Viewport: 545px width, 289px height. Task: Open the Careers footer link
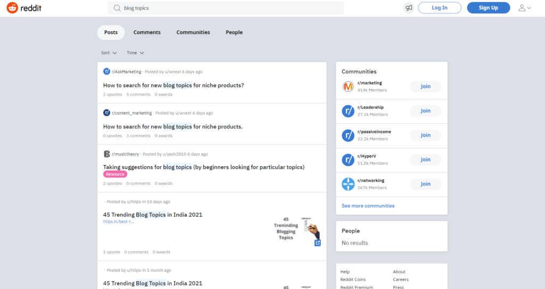(x=401, y=279)
